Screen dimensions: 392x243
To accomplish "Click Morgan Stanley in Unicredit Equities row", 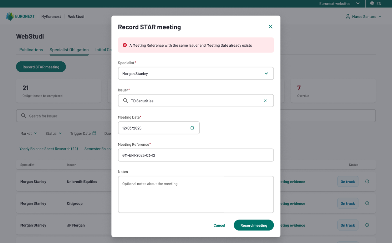I will [x=33, y=182].
